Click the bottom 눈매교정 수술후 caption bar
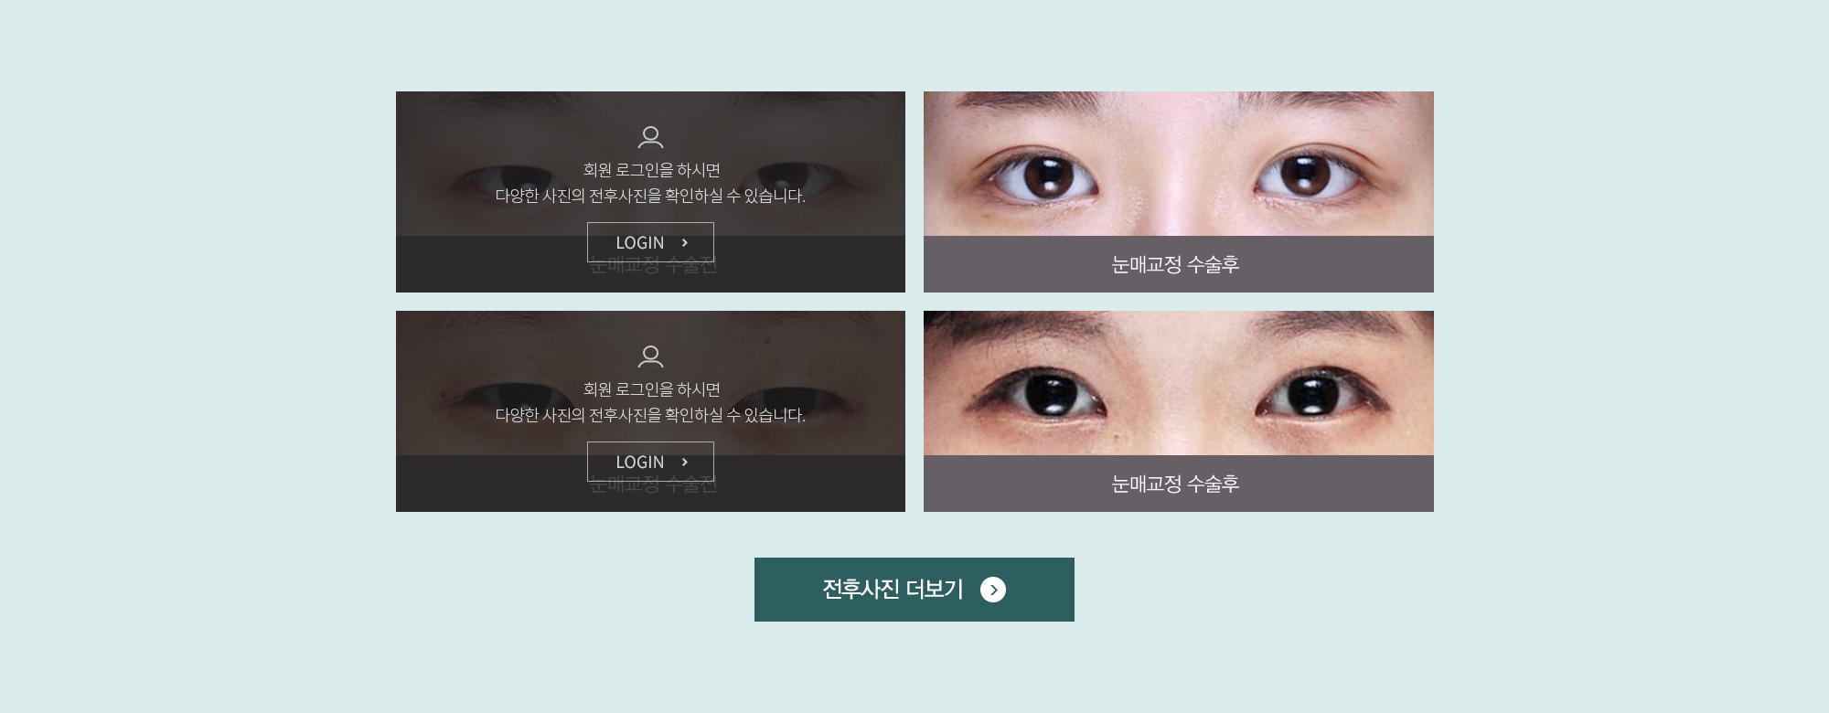The height and width of the screenshot is (713, 1829). pos(1179,484)
